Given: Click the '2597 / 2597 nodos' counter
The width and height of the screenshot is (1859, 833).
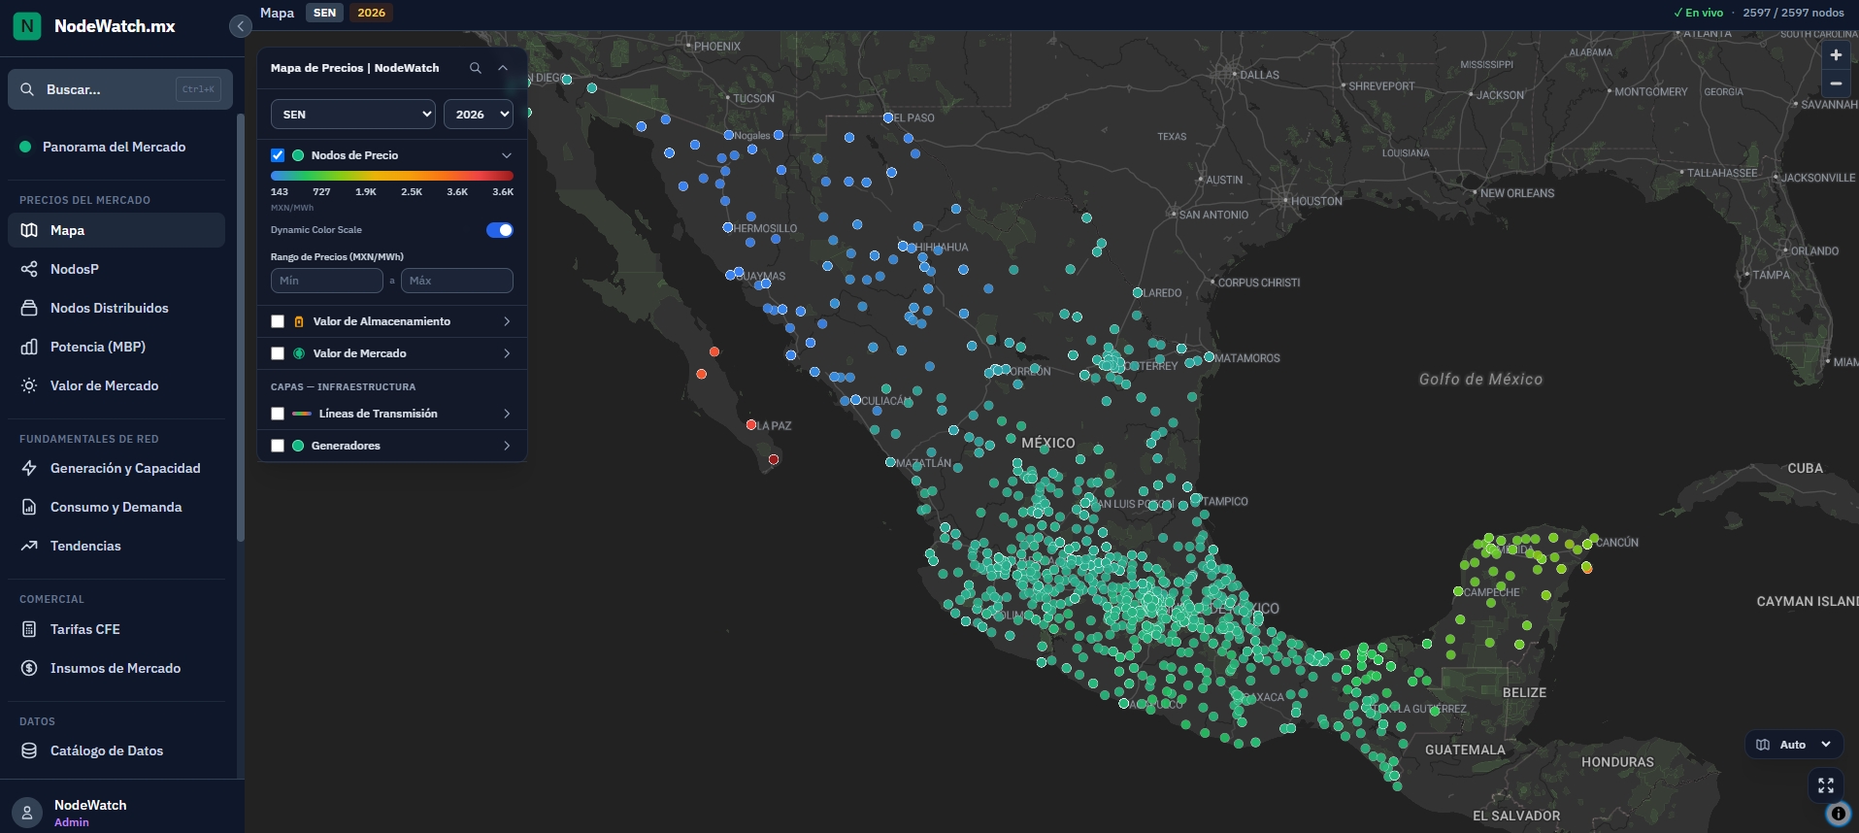Looking at the screenshot, I should pyautogui.click(x=1793, y=13).
